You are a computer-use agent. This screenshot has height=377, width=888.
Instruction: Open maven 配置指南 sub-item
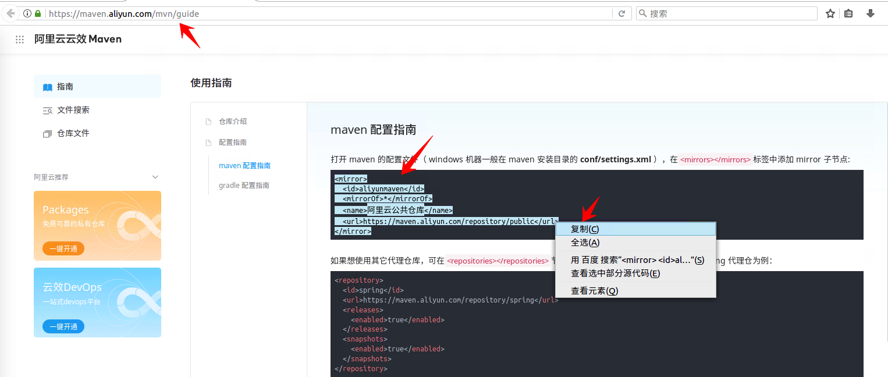[x=244, y=166]
